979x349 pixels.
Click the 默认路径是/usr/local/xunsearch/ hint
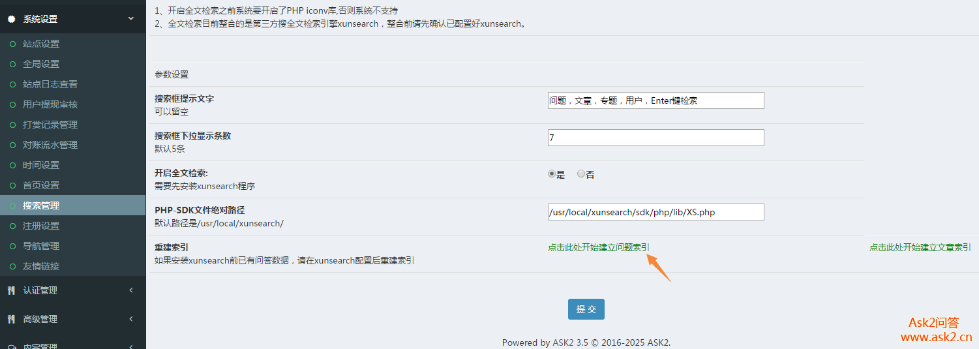coord(219,223)
